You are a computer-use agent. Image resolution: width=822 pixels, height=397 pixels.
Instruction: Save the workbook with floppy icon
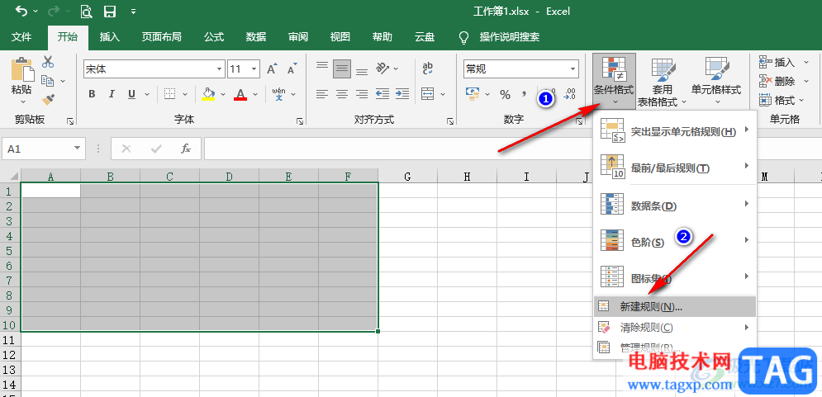click(110, 11)
